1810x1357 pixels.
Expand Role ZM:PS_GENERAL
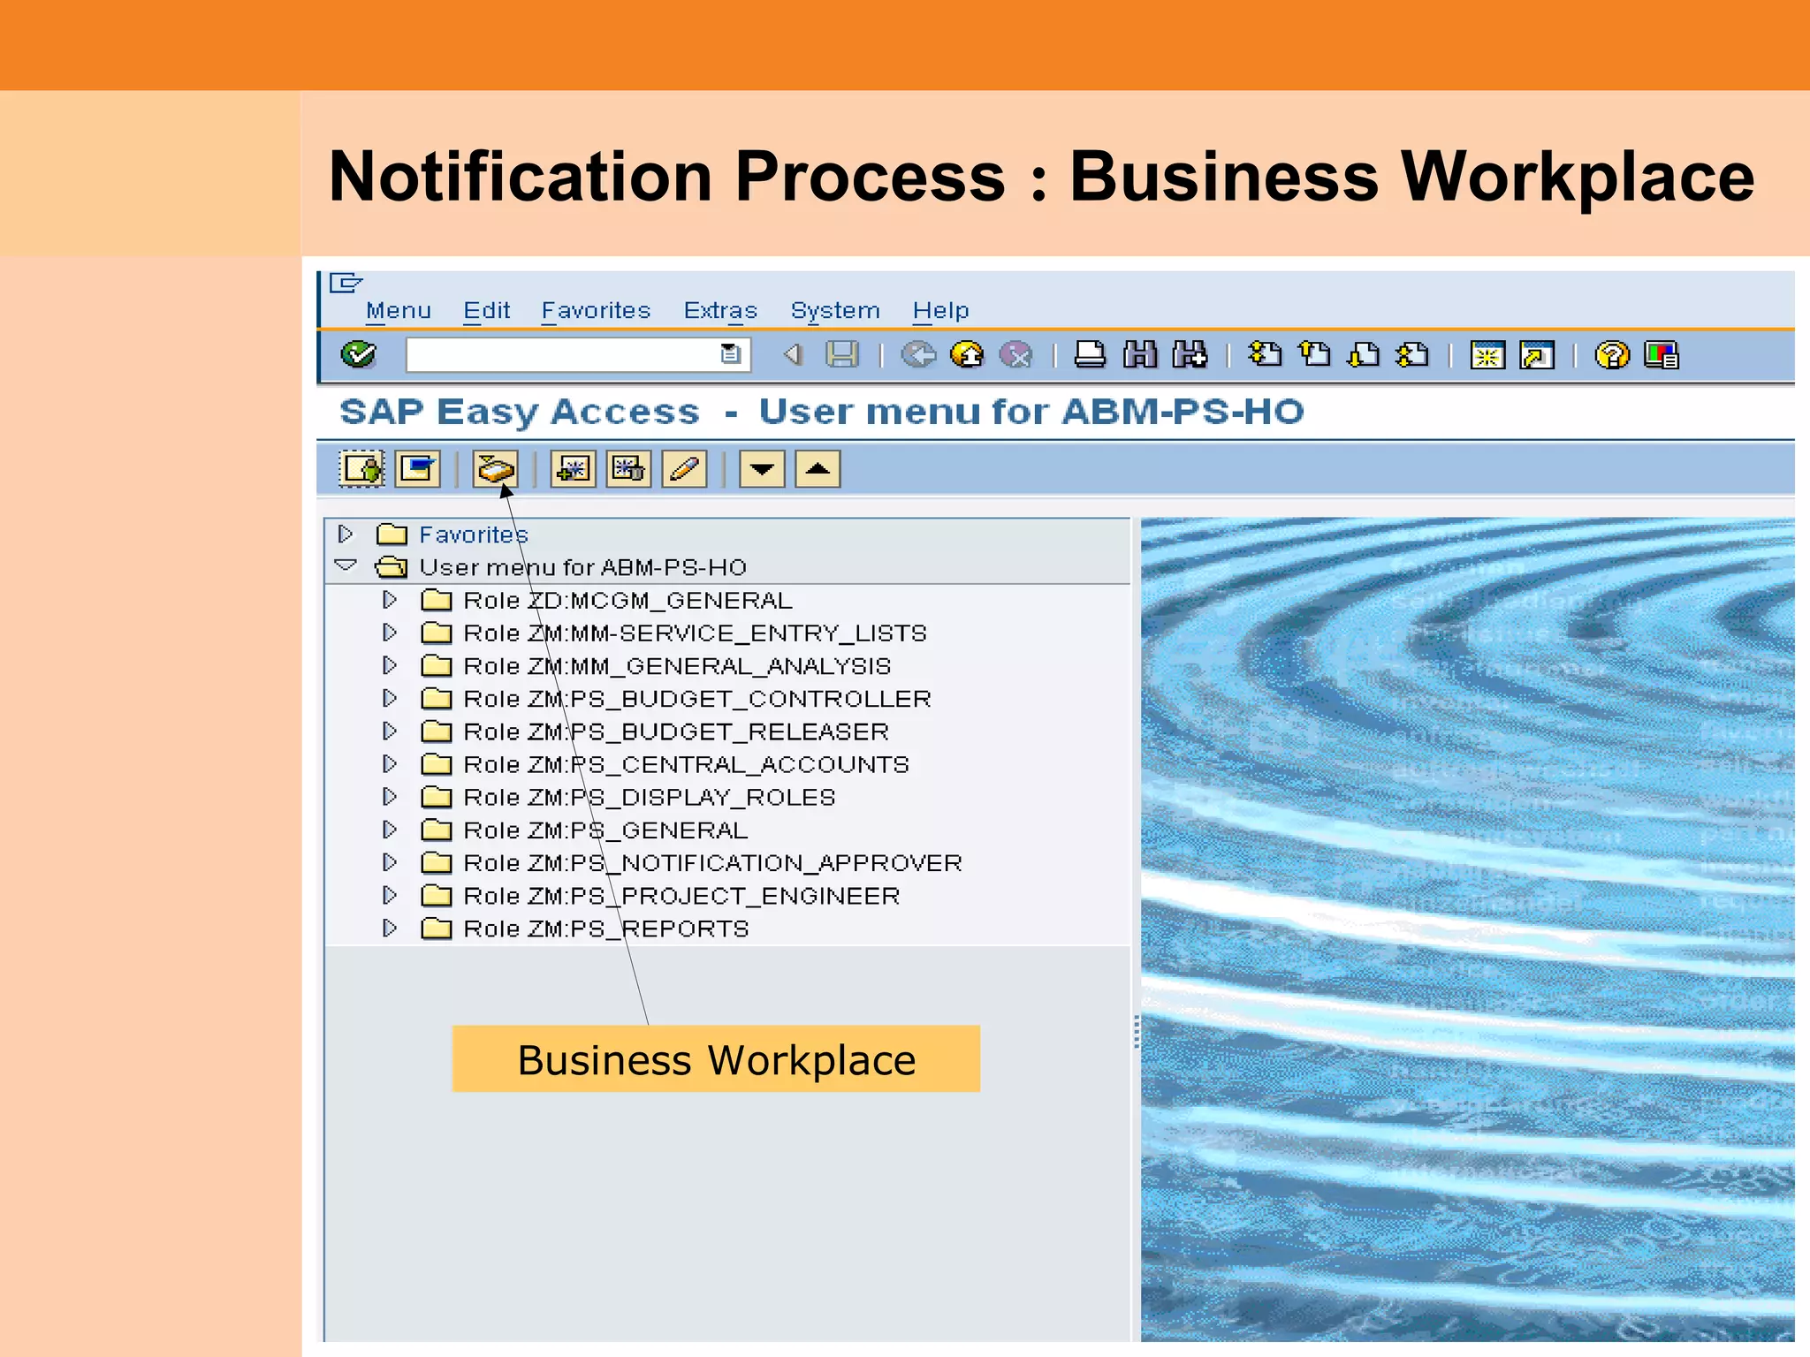click(x=389, y=830)
